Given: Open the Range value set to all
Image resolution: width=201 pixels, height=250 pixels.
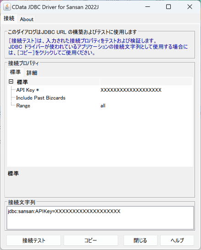Looking at the screenshot, I should [146, 106].
